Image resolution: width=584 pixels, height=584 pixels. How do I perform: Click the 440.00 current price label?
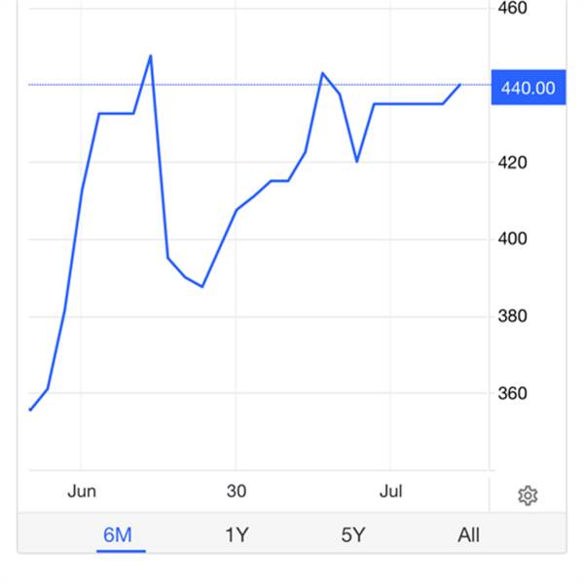[x=529, y=88]
